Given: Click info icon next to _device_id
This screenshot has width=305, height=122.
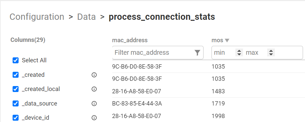Looking at the screenshot, I should (94, 118).
